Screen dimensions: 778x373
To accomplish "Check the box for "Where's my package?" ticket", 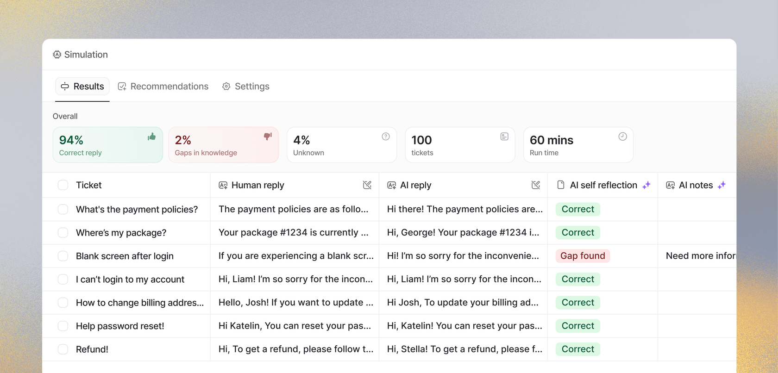I will tap(63, 233).
